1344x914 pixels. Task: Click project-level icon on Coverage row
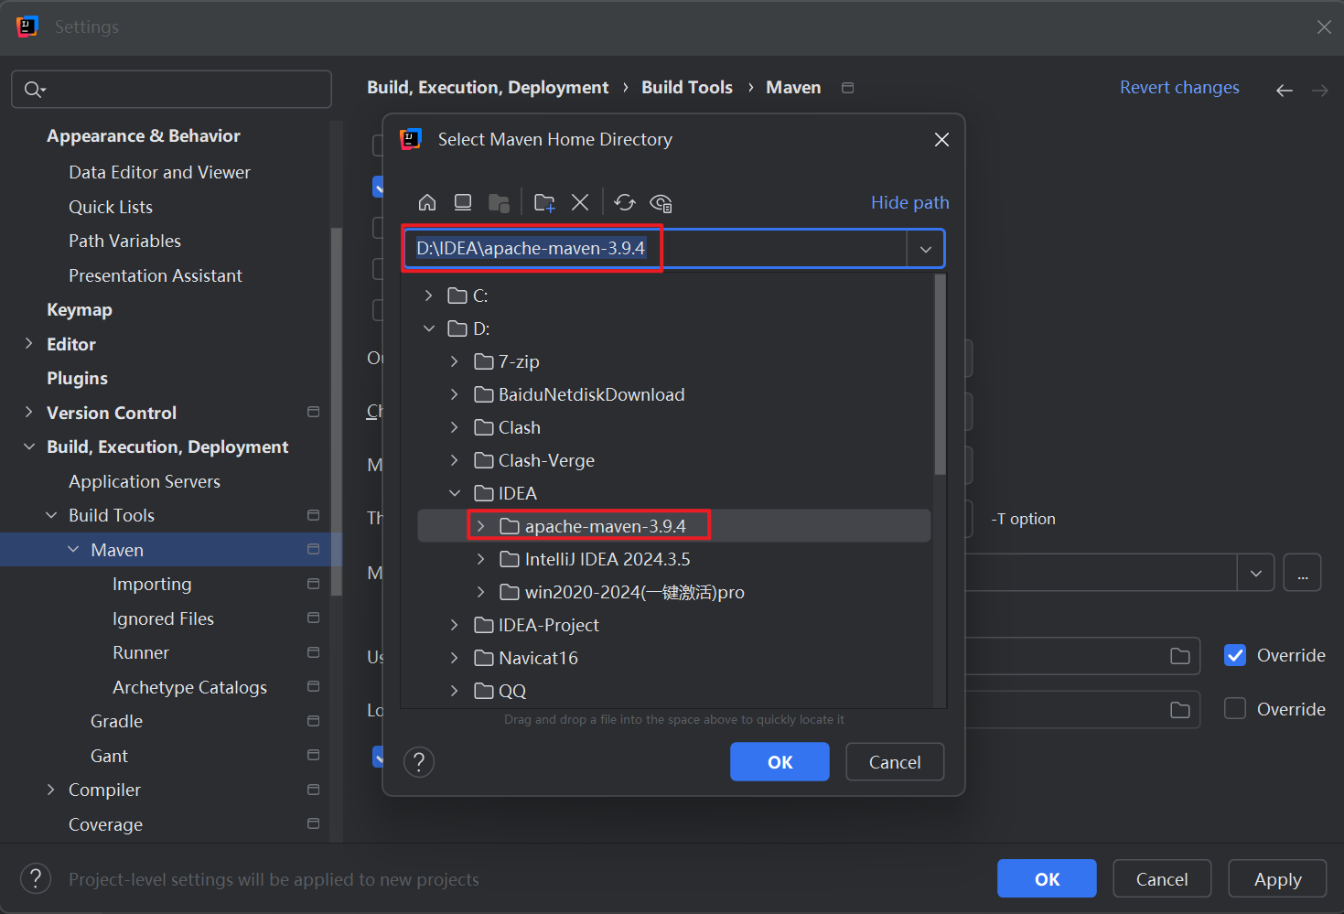[313, 823]
